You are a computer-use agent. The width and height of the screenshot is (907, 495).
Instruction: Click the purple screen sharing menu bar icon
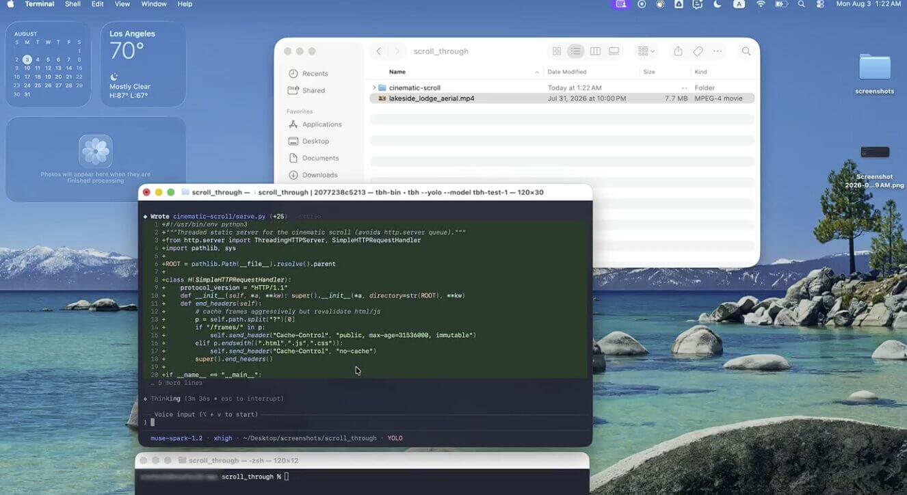621,4
